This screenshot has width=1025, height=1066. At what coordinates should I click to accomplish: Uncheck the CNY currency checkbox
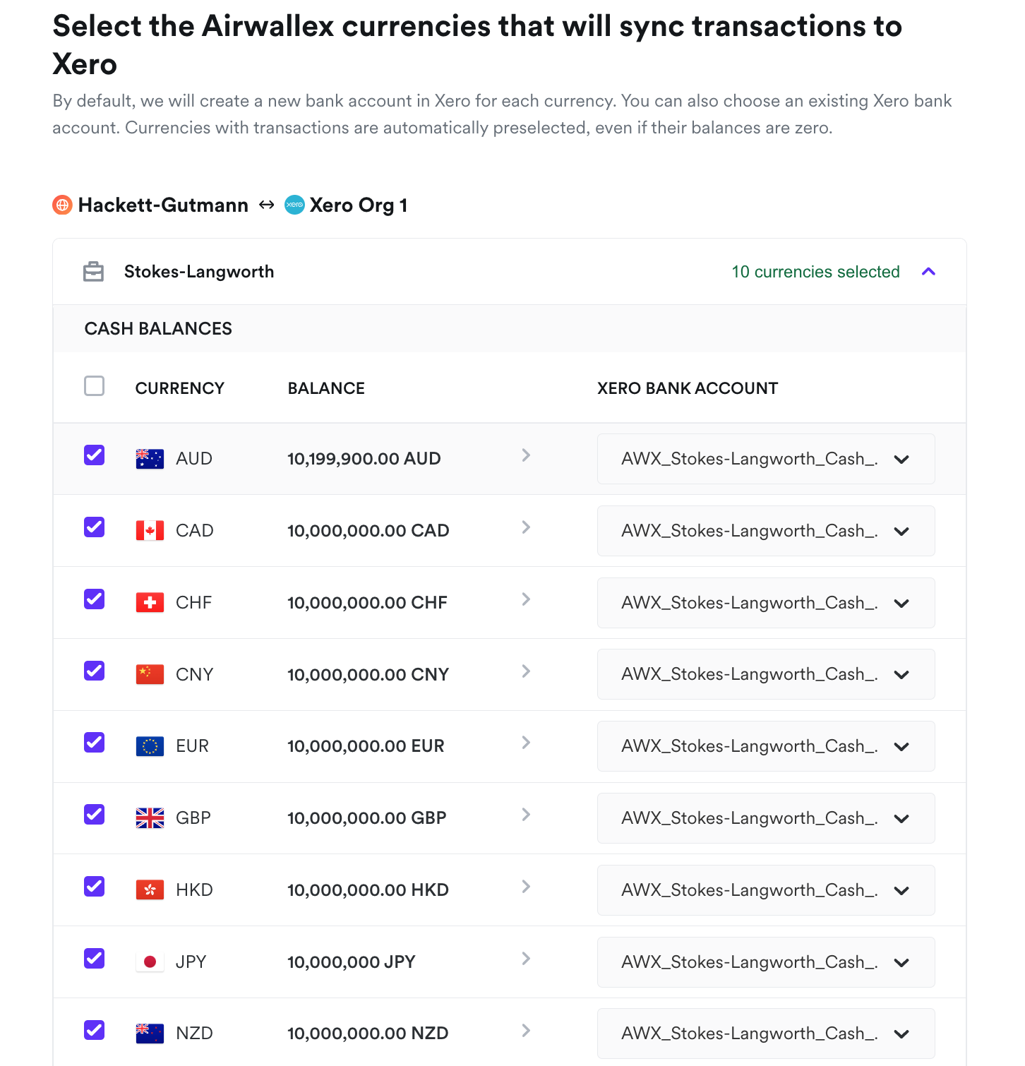94,671
